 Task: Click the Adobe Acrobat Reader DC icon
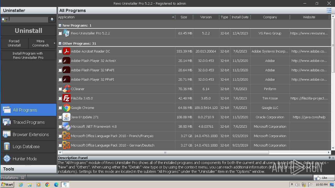pos(66,51)
